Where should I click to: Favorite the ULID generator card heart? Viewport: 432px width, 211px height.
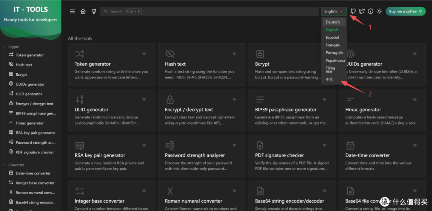pyautogui.click(x=144, y=100)
